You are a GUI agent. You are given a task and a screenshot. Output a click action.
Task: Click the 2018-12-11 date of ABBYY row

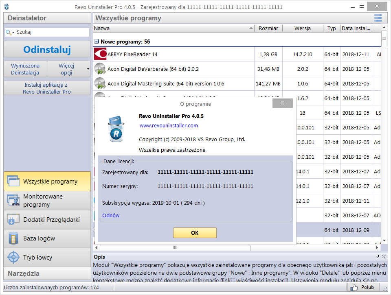(356, 54)
